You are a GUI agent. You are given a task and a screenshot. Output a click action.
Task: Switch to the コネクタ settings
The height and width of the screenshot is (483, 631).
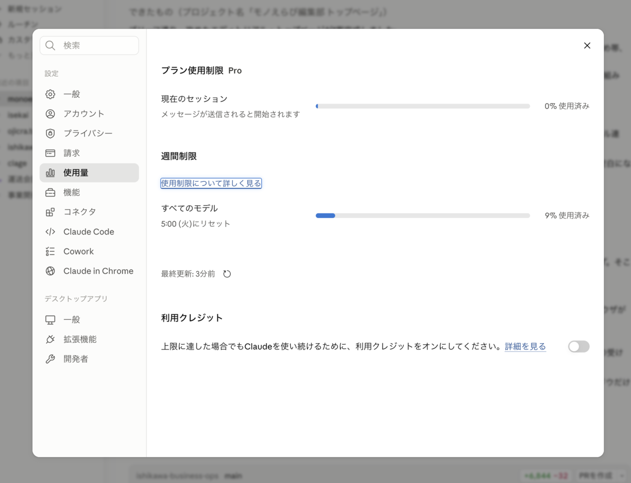[89, 212]
